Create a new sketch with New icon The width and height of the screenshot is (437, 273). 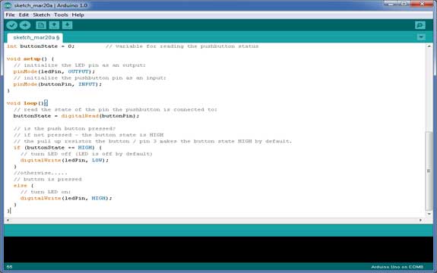41,25
